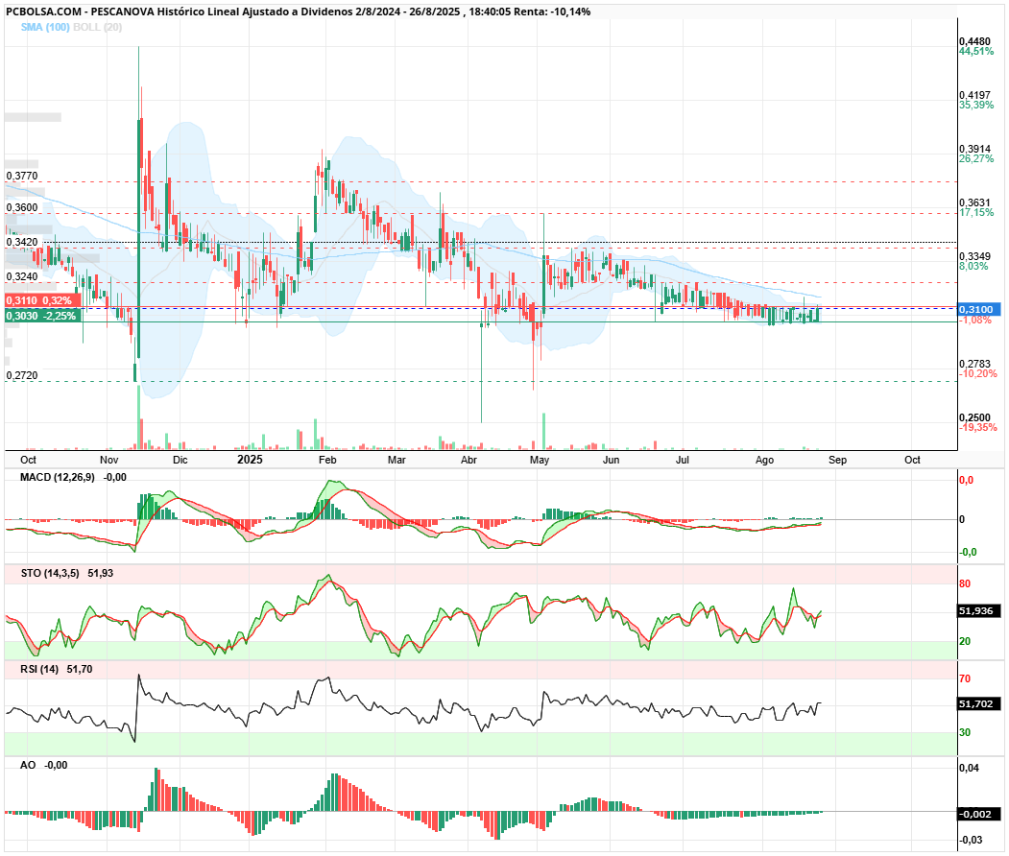This screenshot has width=1009, height=856.
Task: Click the 0,4480 axis value
Action: (x=974, y=41)
